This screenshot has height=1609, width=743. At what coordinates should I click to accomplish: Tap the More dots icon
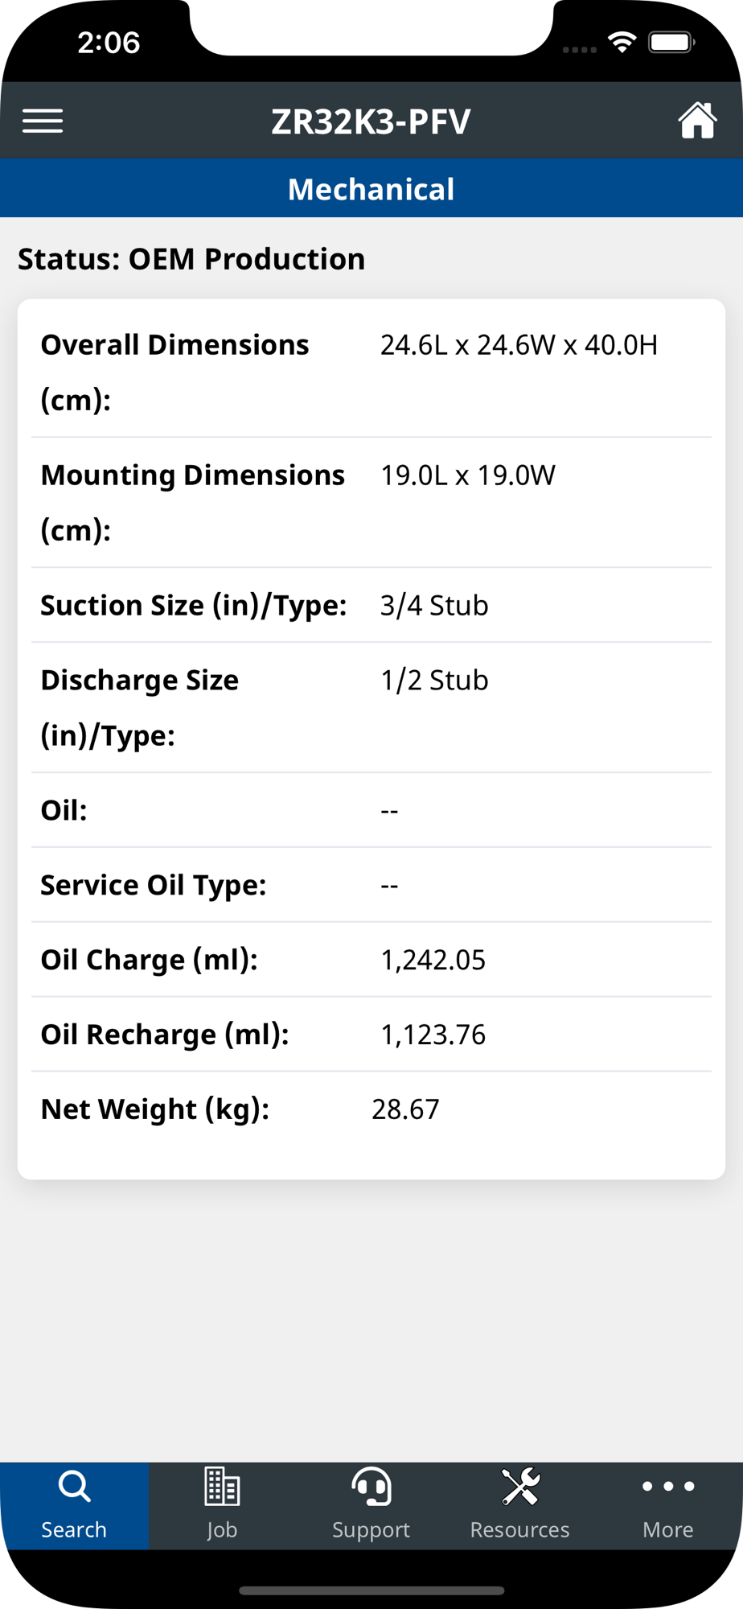tap(668, 1487)
